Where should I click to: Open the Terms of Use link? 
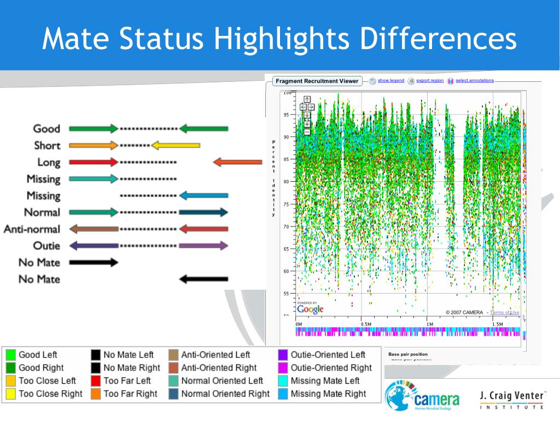[504, 313]
